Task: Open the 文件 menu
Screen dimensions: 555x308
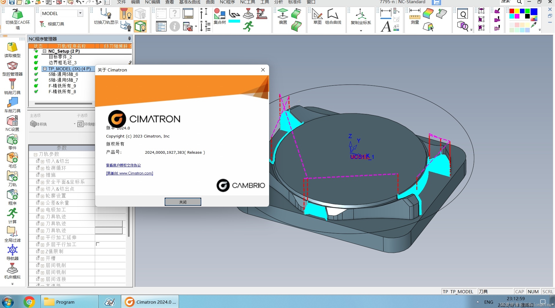Action: point(121,2)
